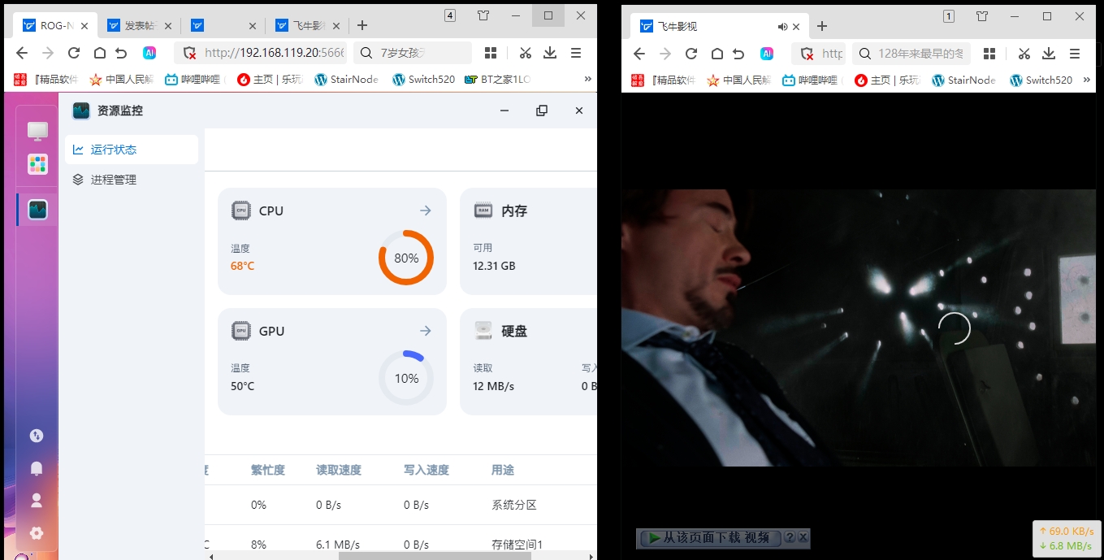Screen dimensions: 1104x560
Task: Open the user account icon in the dock
Action: [x=37, y=501]
